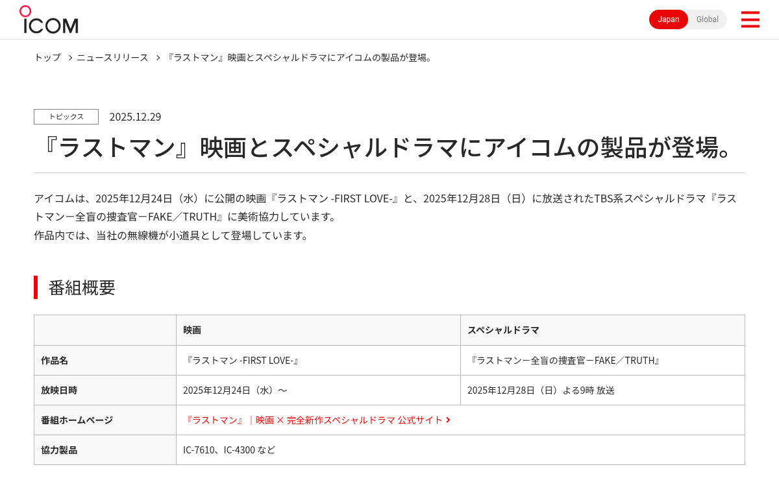Viewport: 779px width, 491px height.
Task: Open the hamburger menu icon
Action: click(750, 19)
